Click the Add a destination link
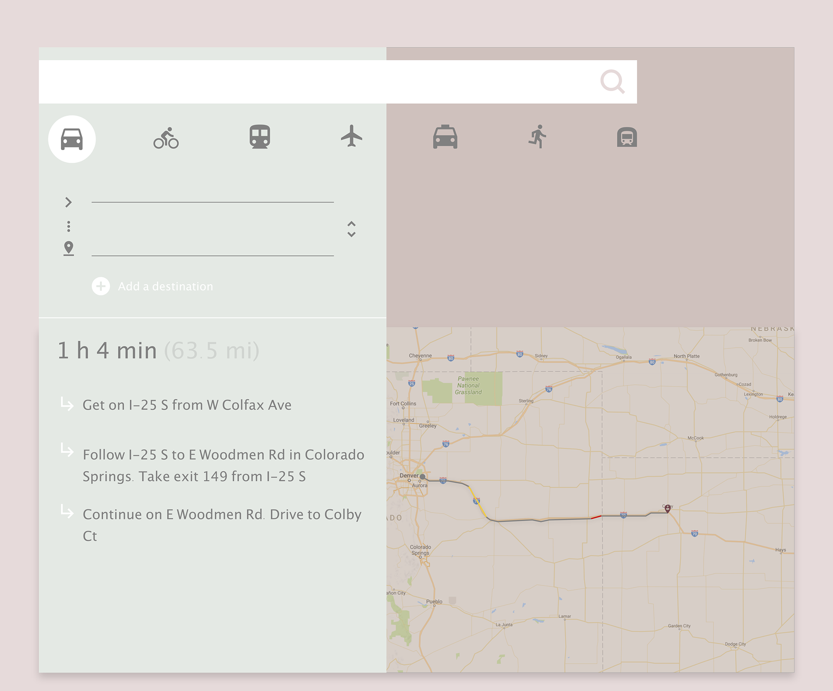This screenshot has height=691, width=833. click(165, 286)
